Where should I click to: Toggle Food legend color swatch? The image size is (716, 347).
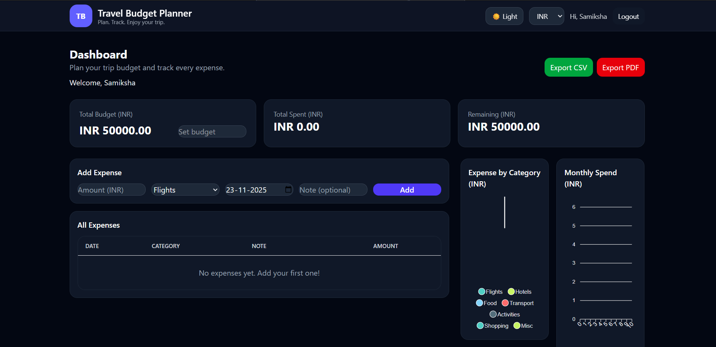[x=479, y=303]
